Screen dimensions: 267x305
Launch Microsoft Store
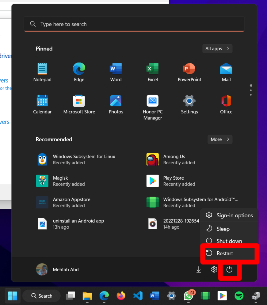click(x=79, y=105)
